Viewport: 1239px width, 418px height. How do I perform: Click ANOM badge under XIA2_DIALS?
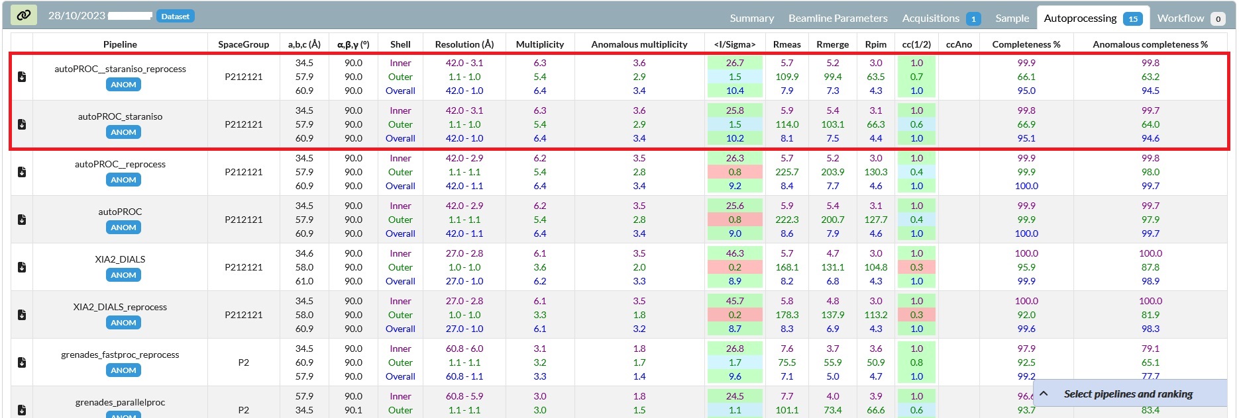(x=123, y=275)
